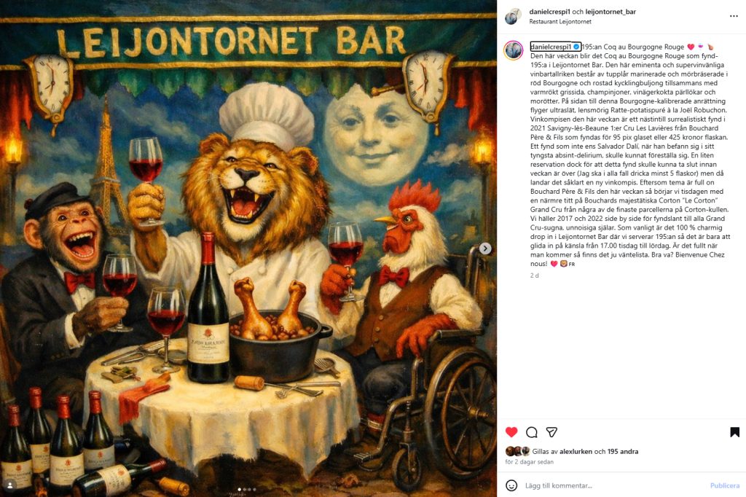
Task: Focus the 'Lägg till kommentar' field
Action: pos(613,485)
